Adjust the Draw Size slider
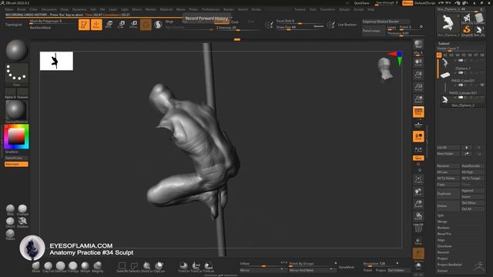The height and width of the screenshot is (277, 493). pos(300,28)
